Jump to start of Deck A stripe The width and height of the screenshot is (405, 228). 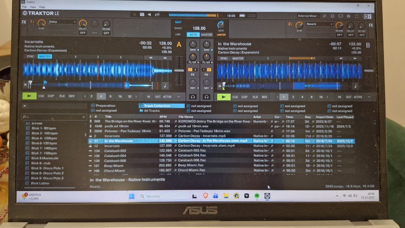point(25,84)
